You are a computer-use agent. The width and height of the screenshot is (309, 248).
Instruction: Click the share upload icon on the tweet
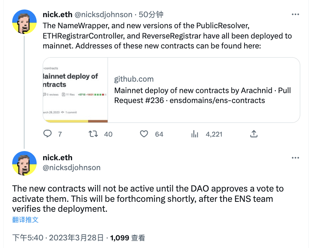(x=254, y=134)
